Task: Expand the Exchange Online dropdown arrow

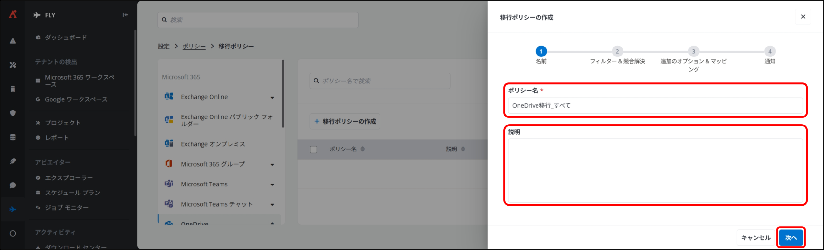Action: [272, 97]
